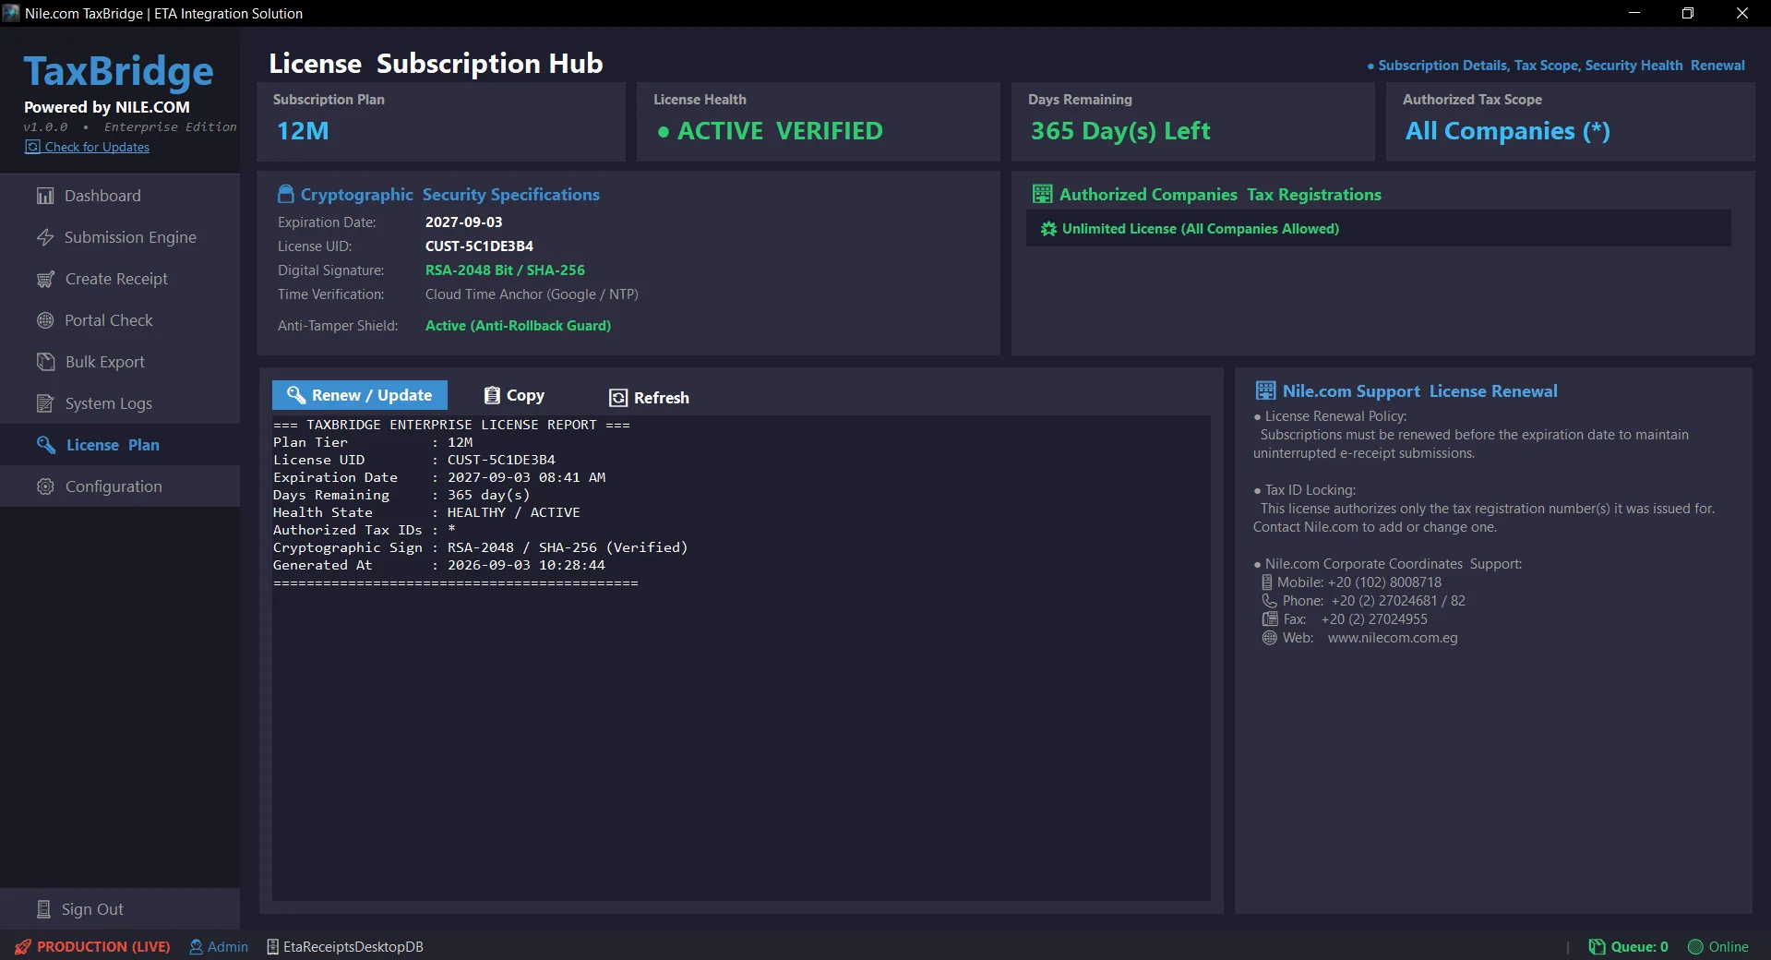
Task: Open System Logs icon
Action: coord(45,403)
